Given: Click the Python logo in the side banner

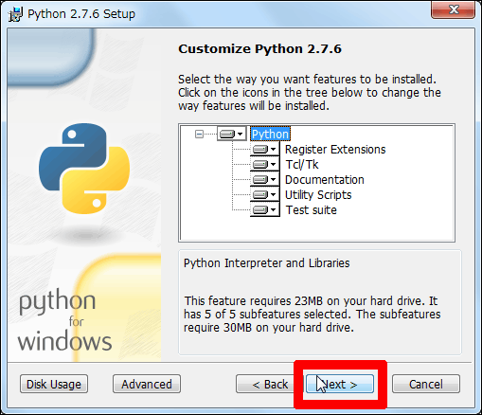Looking at the screenshot, I should pyautogui.click(x=84, y=169).
